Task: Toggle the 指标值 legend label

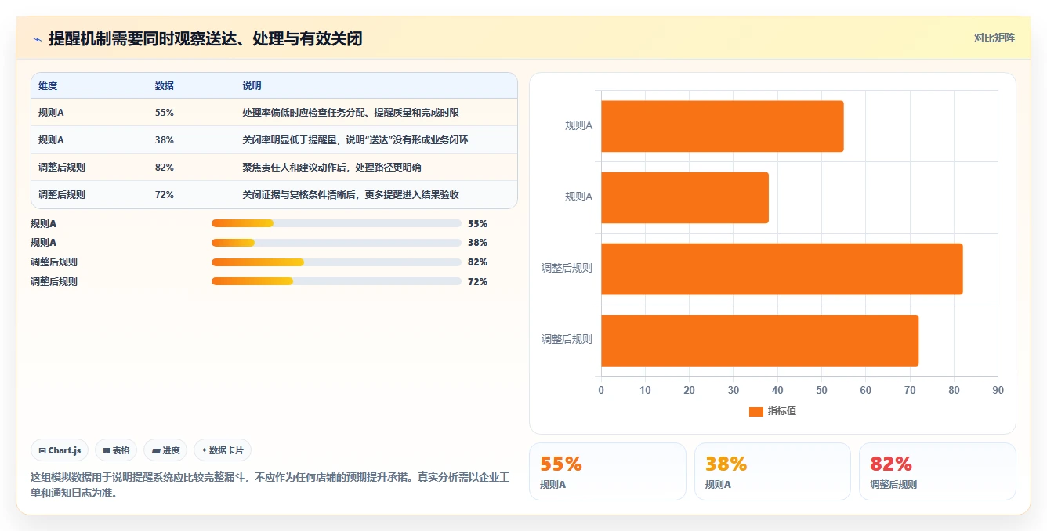Action: 782,411
